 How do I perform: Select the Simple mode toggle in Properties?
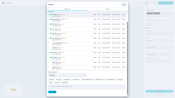click(x=153, y=13)
